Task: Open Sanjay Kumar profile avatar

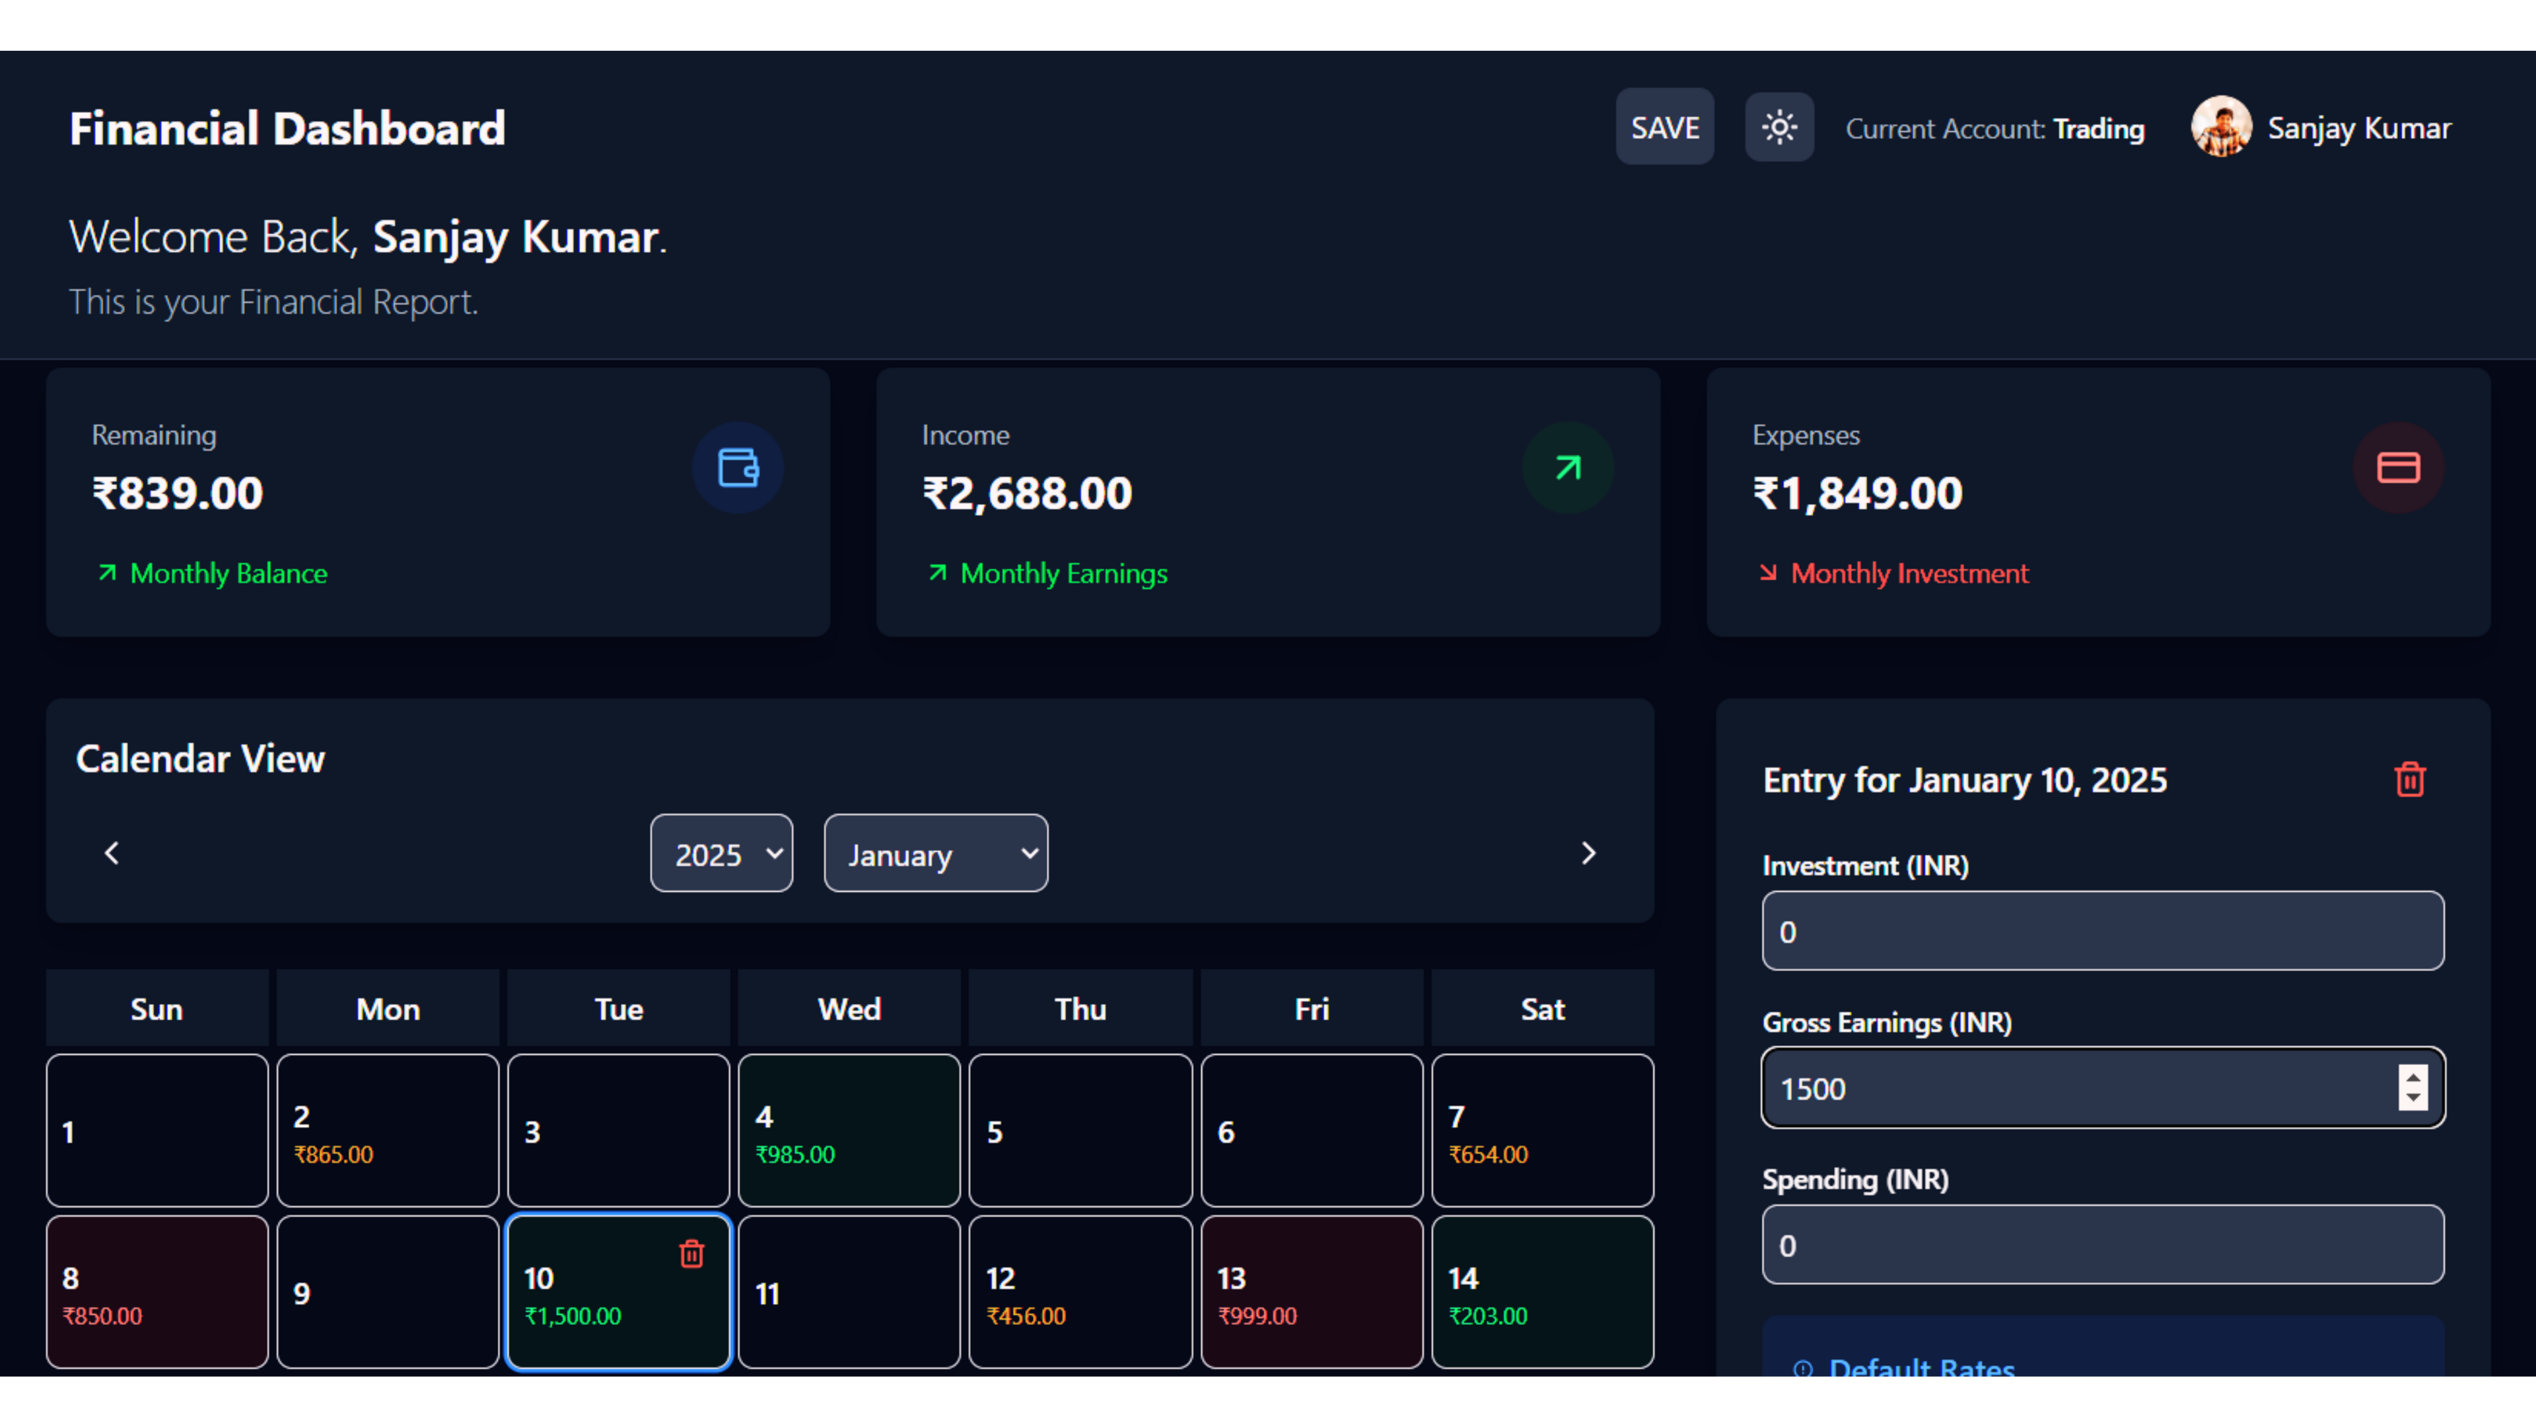Action: click(x=2221, y=127)
